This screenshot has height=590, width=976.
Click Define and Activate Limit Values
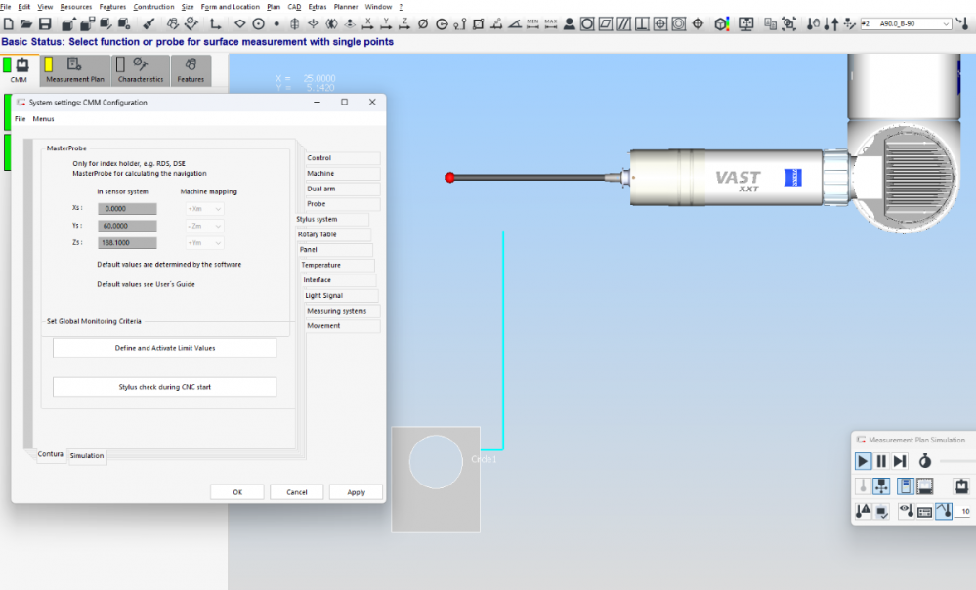(x=164, y=348)
